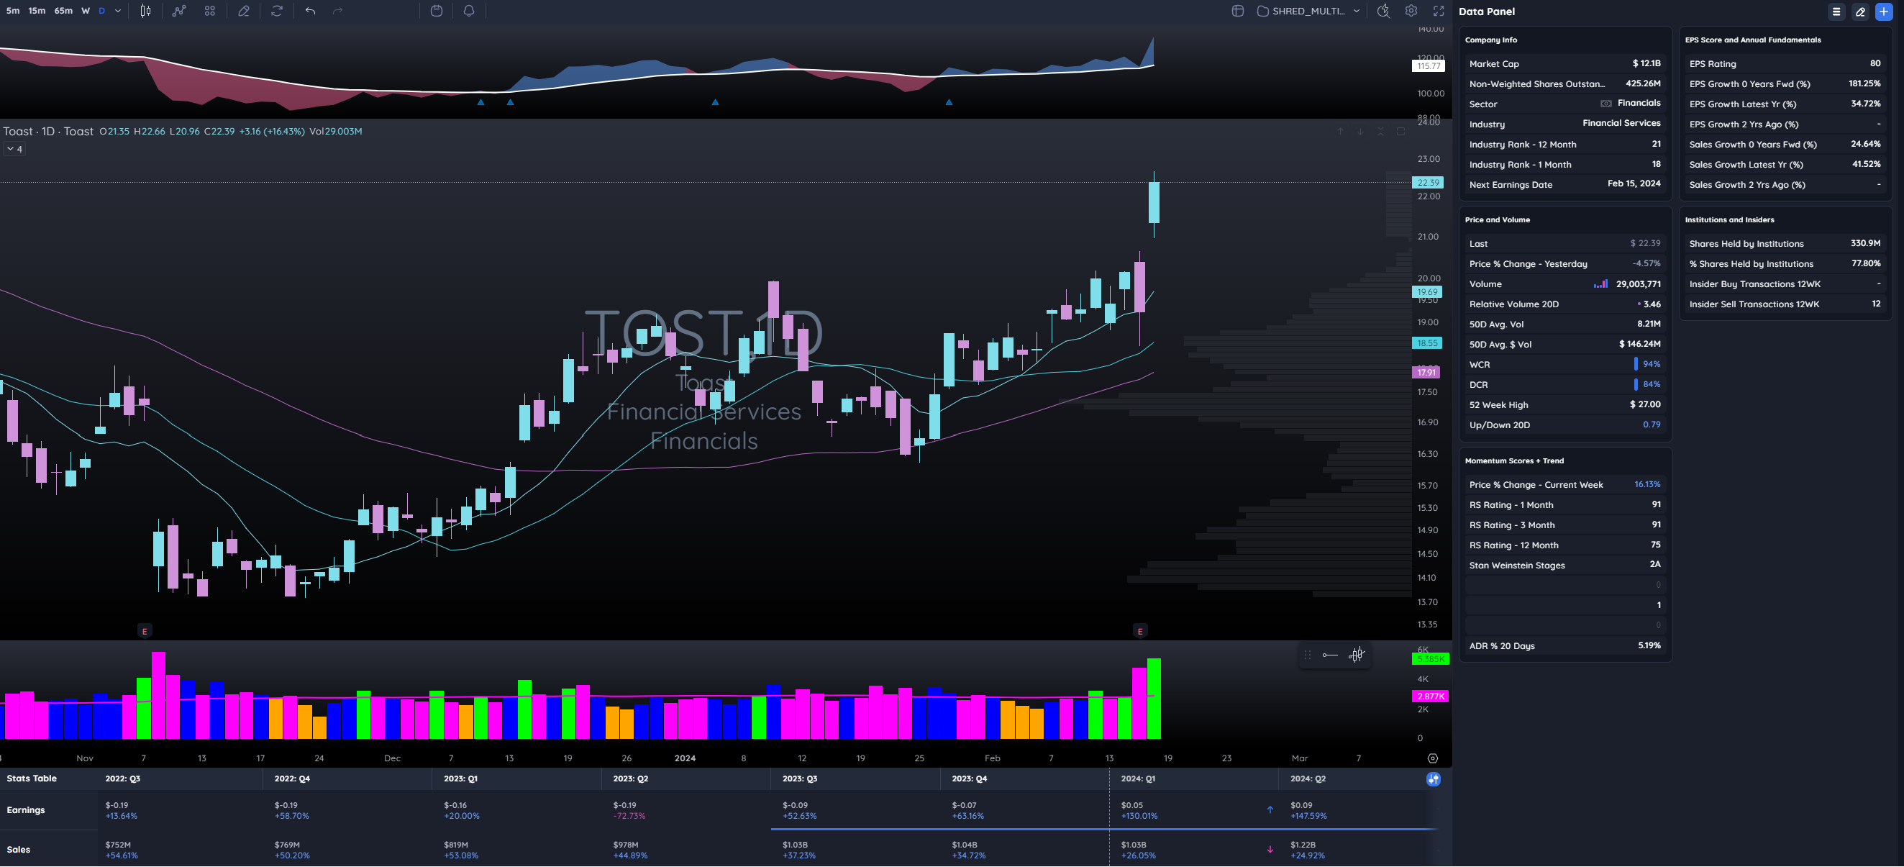
Task: Add a new data panel with plus button
Action: tap(1883, 12)
